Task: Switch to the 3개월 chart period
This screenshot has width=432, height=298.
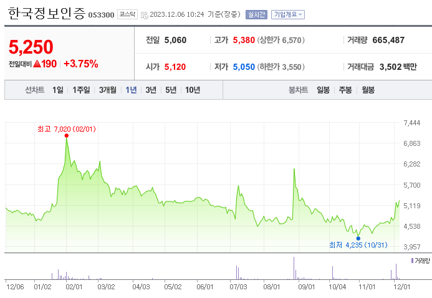Action: (107, 90)
